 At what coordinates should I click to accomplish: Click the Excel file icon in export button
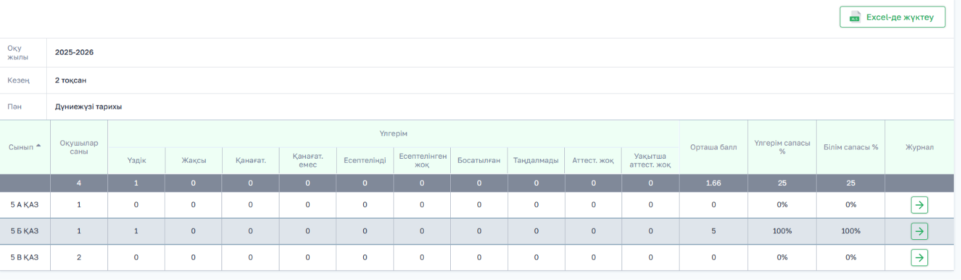[x=855, y=17]
